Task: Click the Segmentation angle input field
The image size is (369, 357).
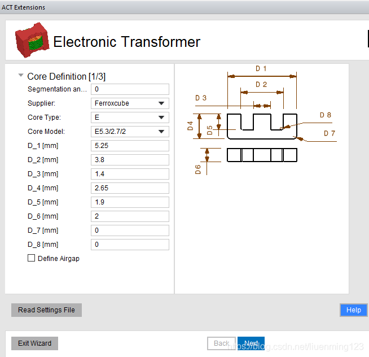Action: click(130, 89)
